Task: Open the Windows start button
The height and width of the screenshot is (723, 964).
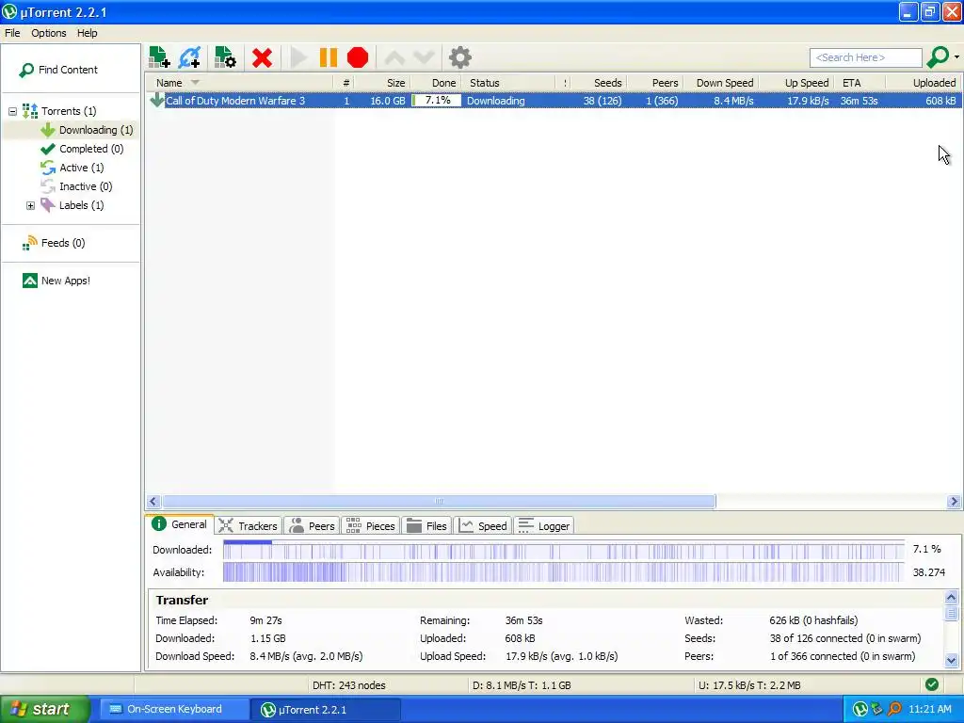Action: click(x=45, y=710)
